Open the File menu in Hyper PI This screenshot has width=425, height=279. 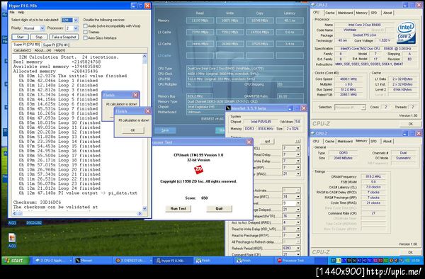pos(12,13)
